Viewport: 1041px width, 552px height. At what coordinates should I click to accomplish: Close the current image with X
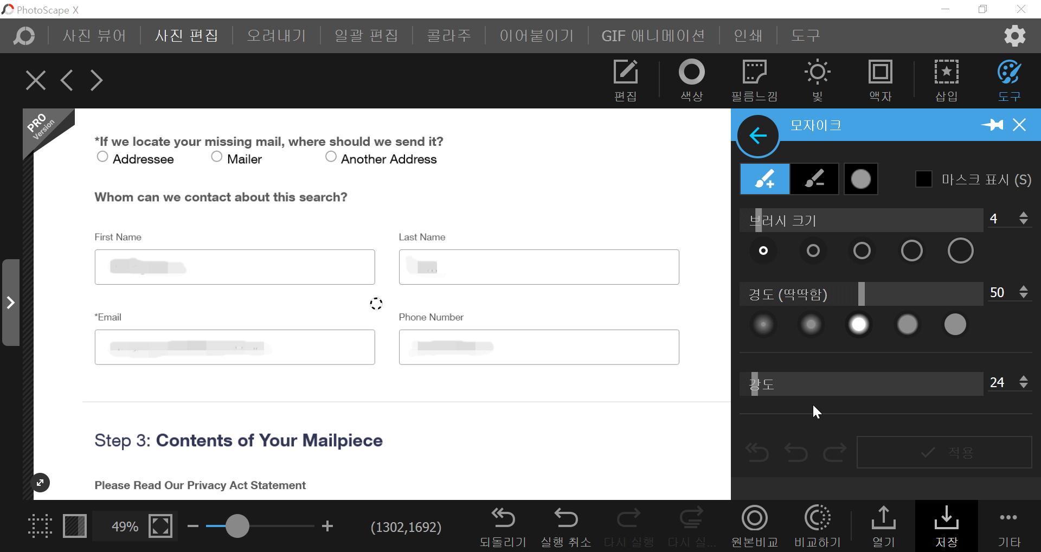pos(36,80)
